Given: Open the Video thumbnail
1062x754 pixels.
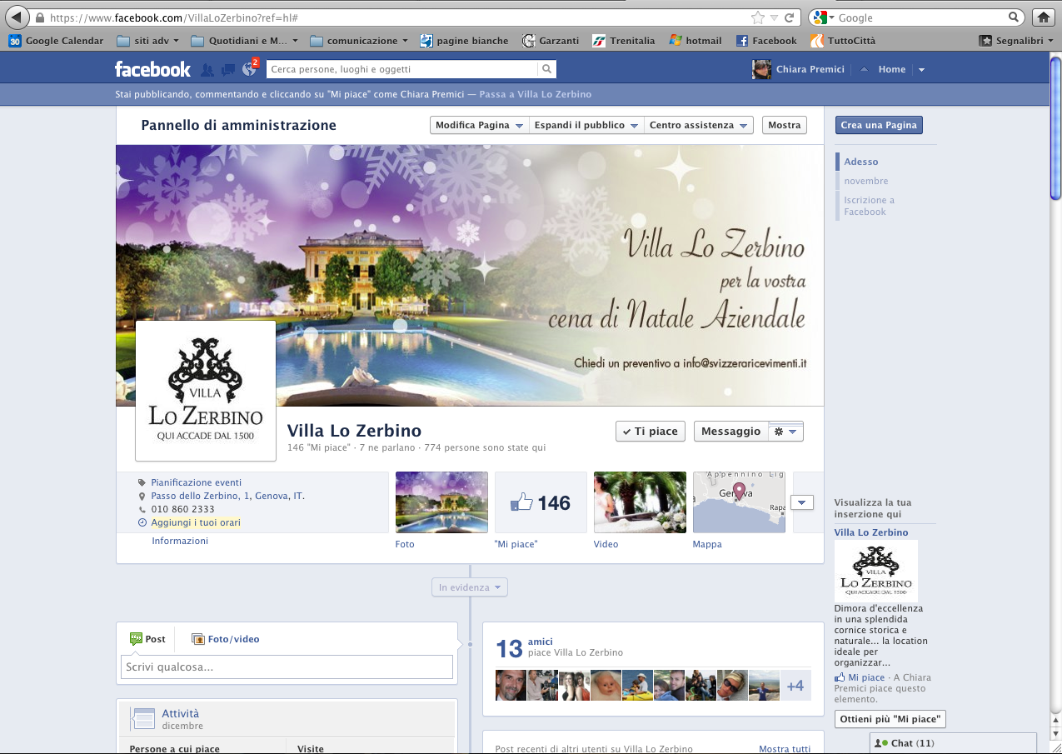Looking at the screenshot, I should point(640,502).
